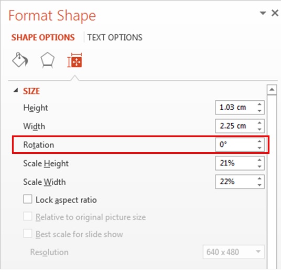
Task: Decrease Scale Height with the down arrow
Action: tap(260, 166)
